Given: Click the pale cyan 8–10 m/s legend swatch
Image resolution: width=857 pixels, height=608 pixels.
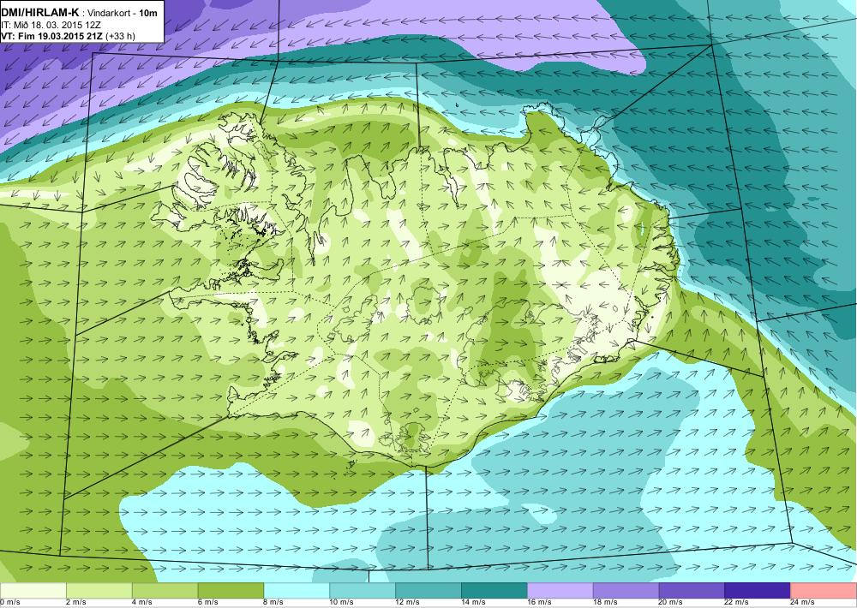Looking at the screenshot, I should click(x=297, y=591).
